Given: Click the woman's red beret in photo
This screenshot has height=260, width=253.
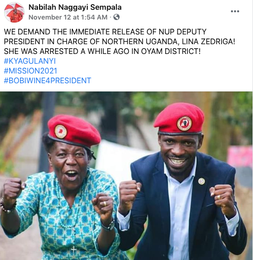Looking at the screenshot, I should 74,131.
